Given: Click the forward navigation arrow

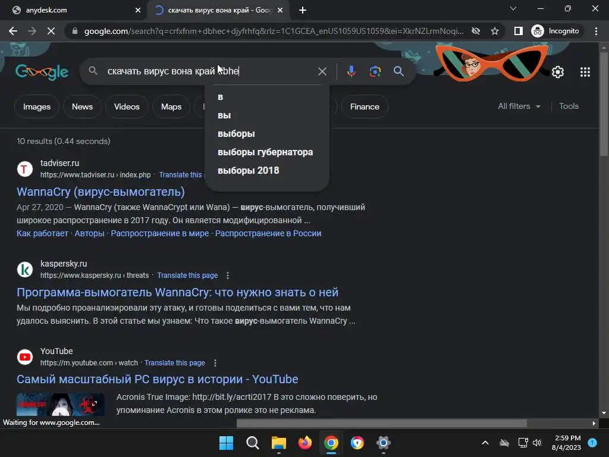Looking at the screenshot, I should [x=32, y=31].
